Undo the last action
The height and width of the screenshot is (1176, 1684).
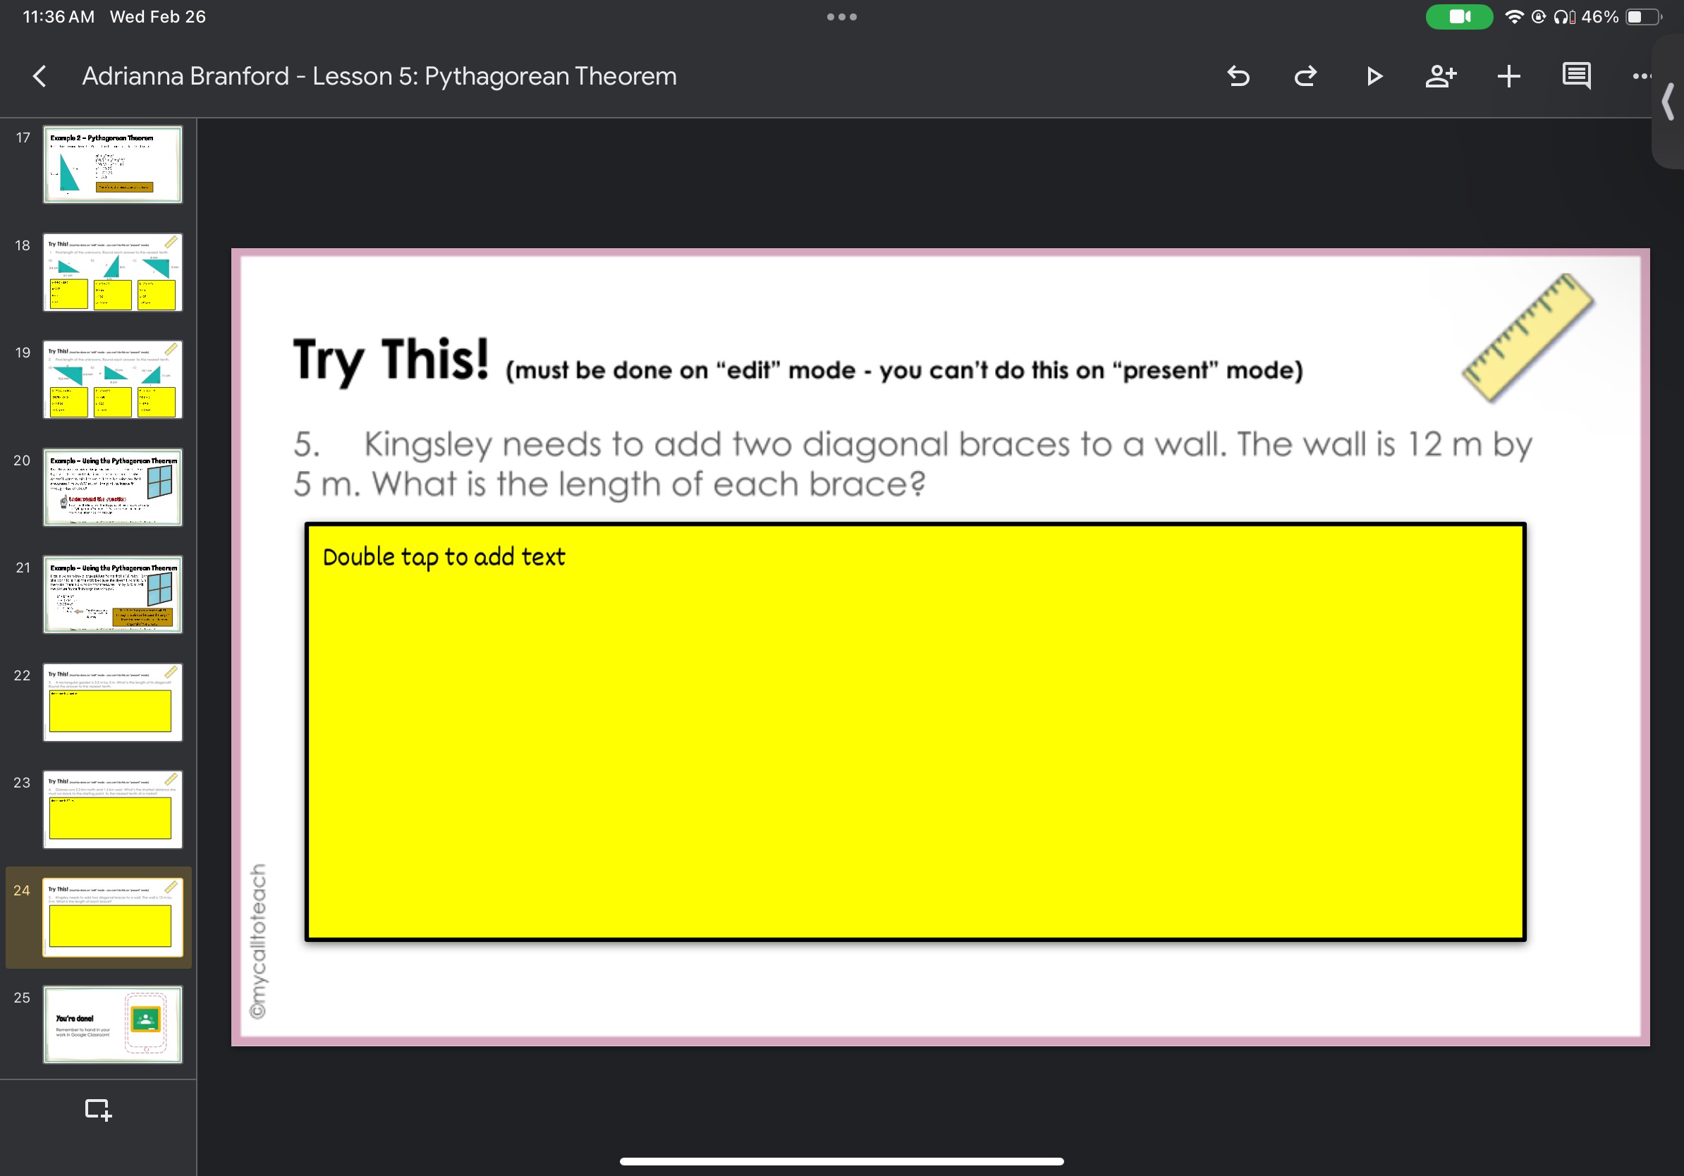[1238, 76]
